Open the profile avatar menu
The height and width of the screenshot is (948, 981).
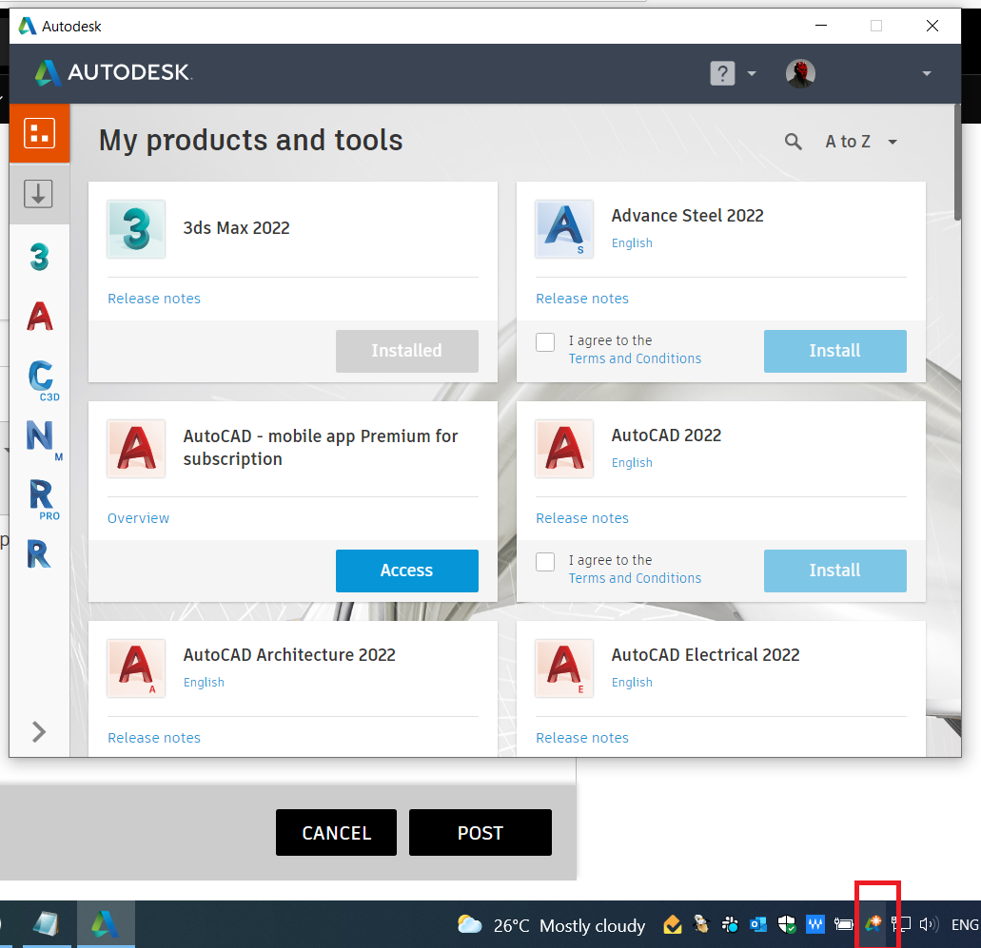pos(800,73)
